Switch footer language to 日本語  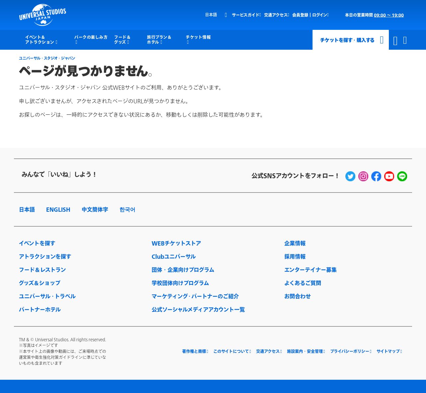pos(27,210)
